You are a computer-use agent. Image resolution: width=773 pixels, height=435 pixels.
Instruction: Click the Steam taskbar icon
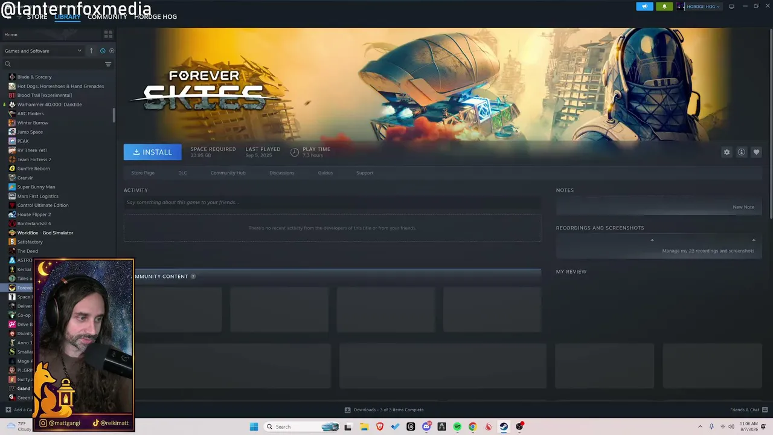tap(504, 427)
